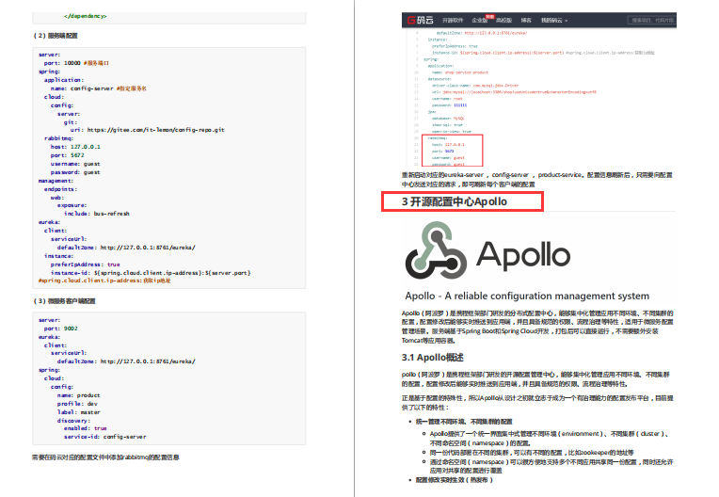Click the Gitee search input field

point(652,20)
